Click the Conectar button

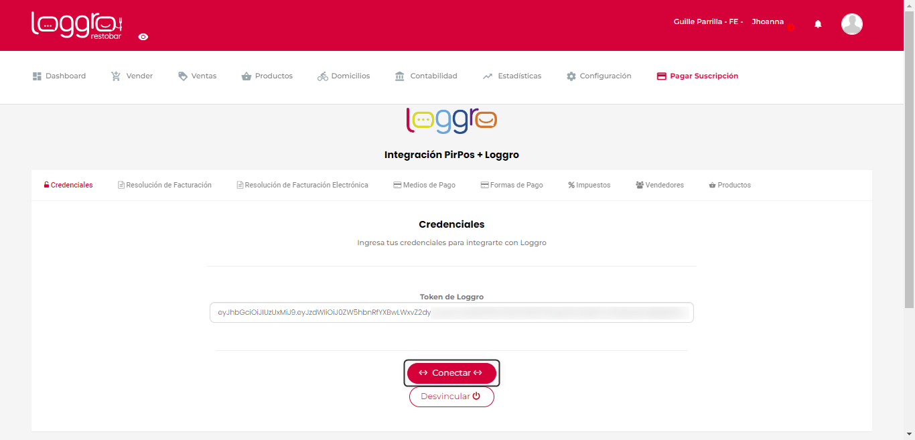pyautogui.click(x=451, y=373)
